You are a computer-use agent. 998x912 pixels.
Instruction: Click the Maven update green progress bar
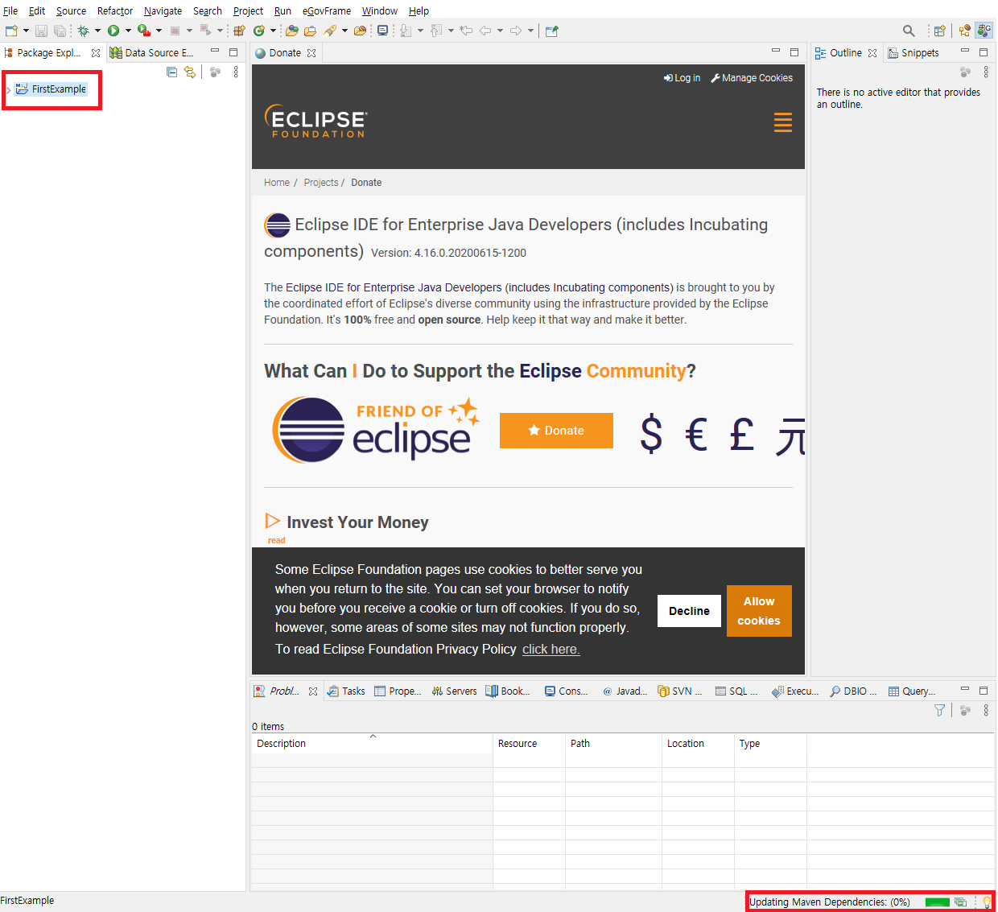[938, 902]
